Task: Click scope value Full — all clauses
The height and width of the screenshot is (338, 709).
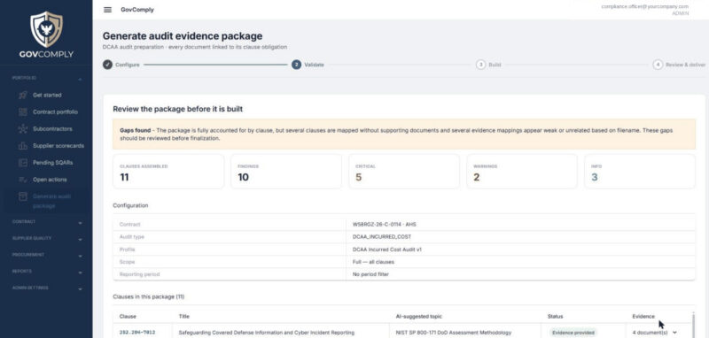Action: [373, 262]
